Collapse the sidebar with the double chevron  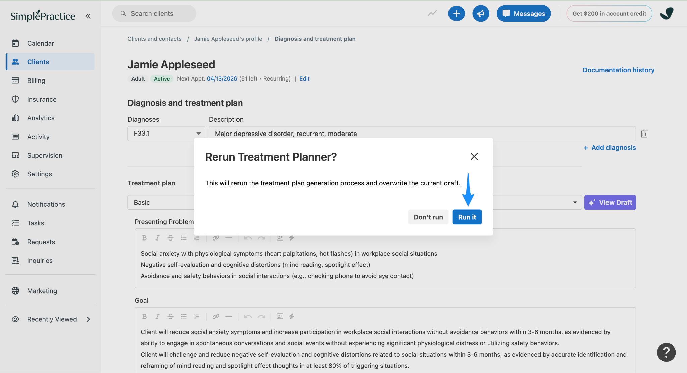[88, 16]
